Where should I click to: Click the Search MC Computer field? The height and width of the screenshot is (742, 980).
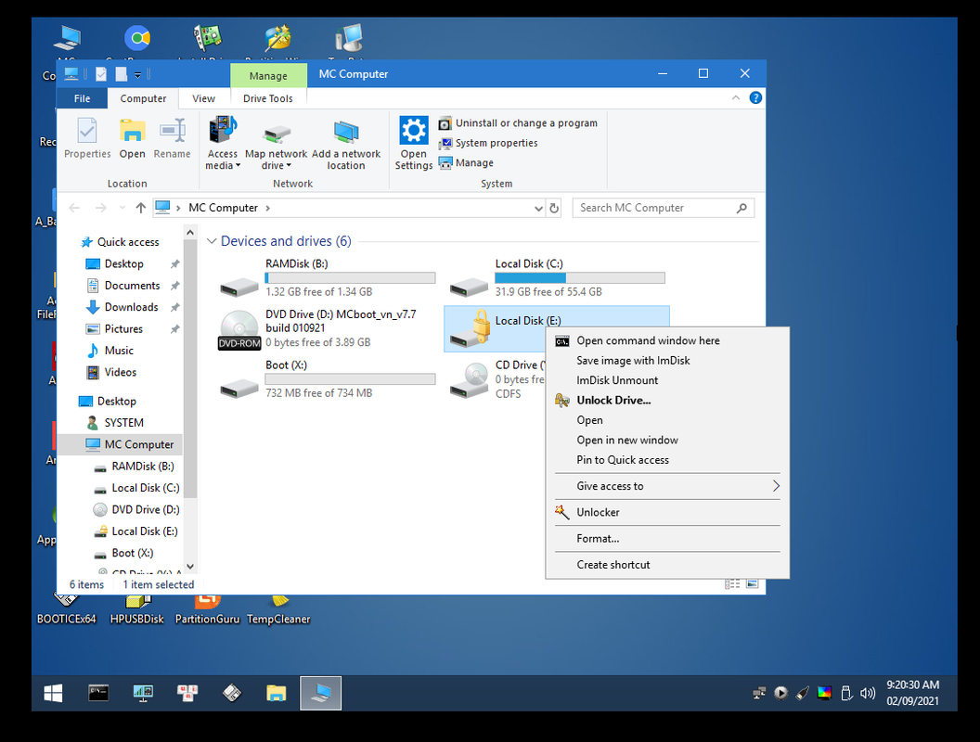664,208
